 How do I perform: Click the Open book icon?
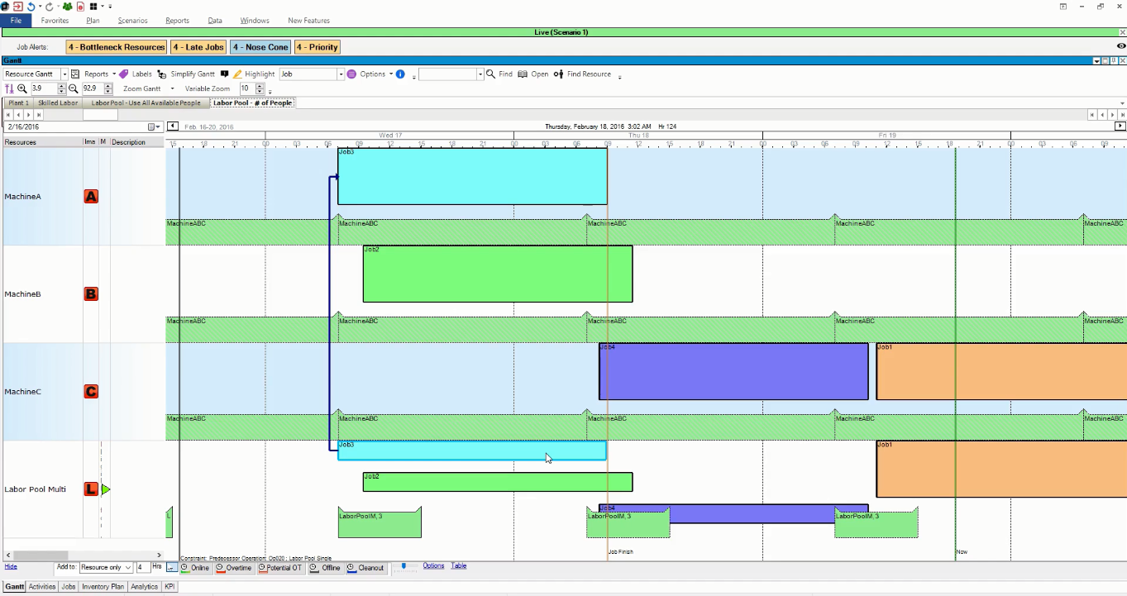coord(523,74)
